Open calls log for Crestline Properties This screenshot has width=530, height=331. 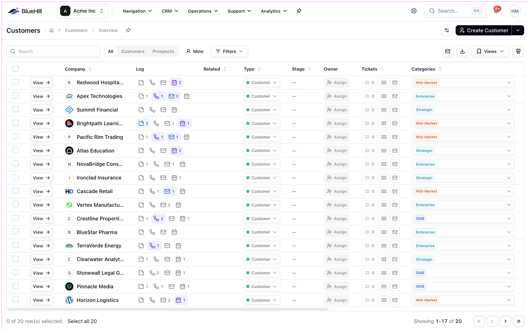click(x=158, y=219)
